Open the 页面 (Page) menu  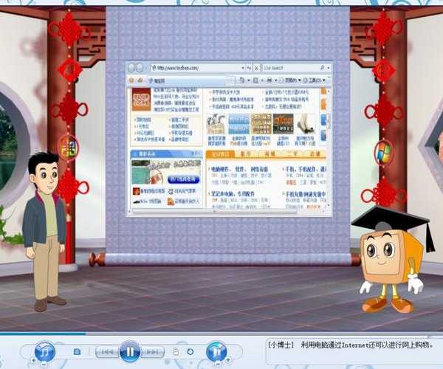[x=290, y=80]
